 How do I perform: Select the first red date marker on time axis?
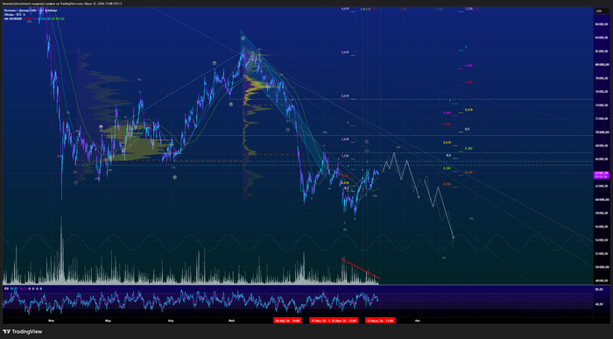click(287, 321)
